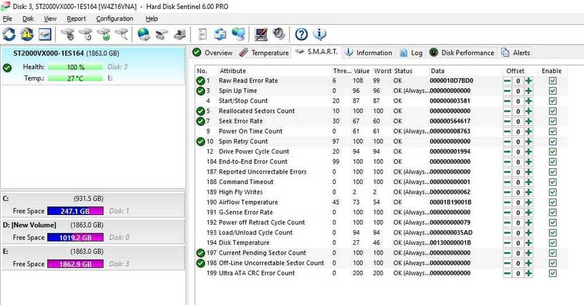Decrease offset for Power off Retract Cycle Count
The width and height of the screenshot is (584, 305).
tap(507, 223)
